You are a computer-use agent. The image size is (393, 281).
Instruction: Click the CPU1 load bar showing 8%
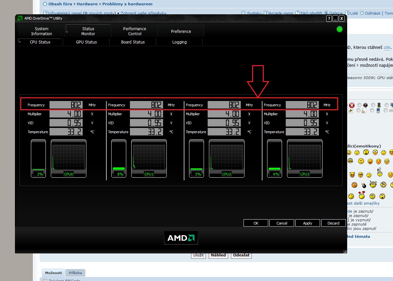click(x=119, y=158)
